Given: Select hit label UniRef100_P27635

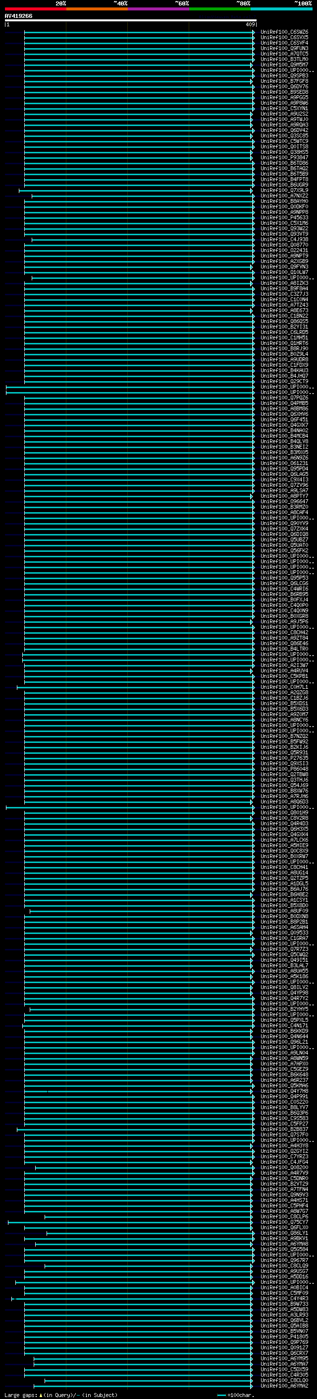Looking at the screenshot, I should pos(284,758).
